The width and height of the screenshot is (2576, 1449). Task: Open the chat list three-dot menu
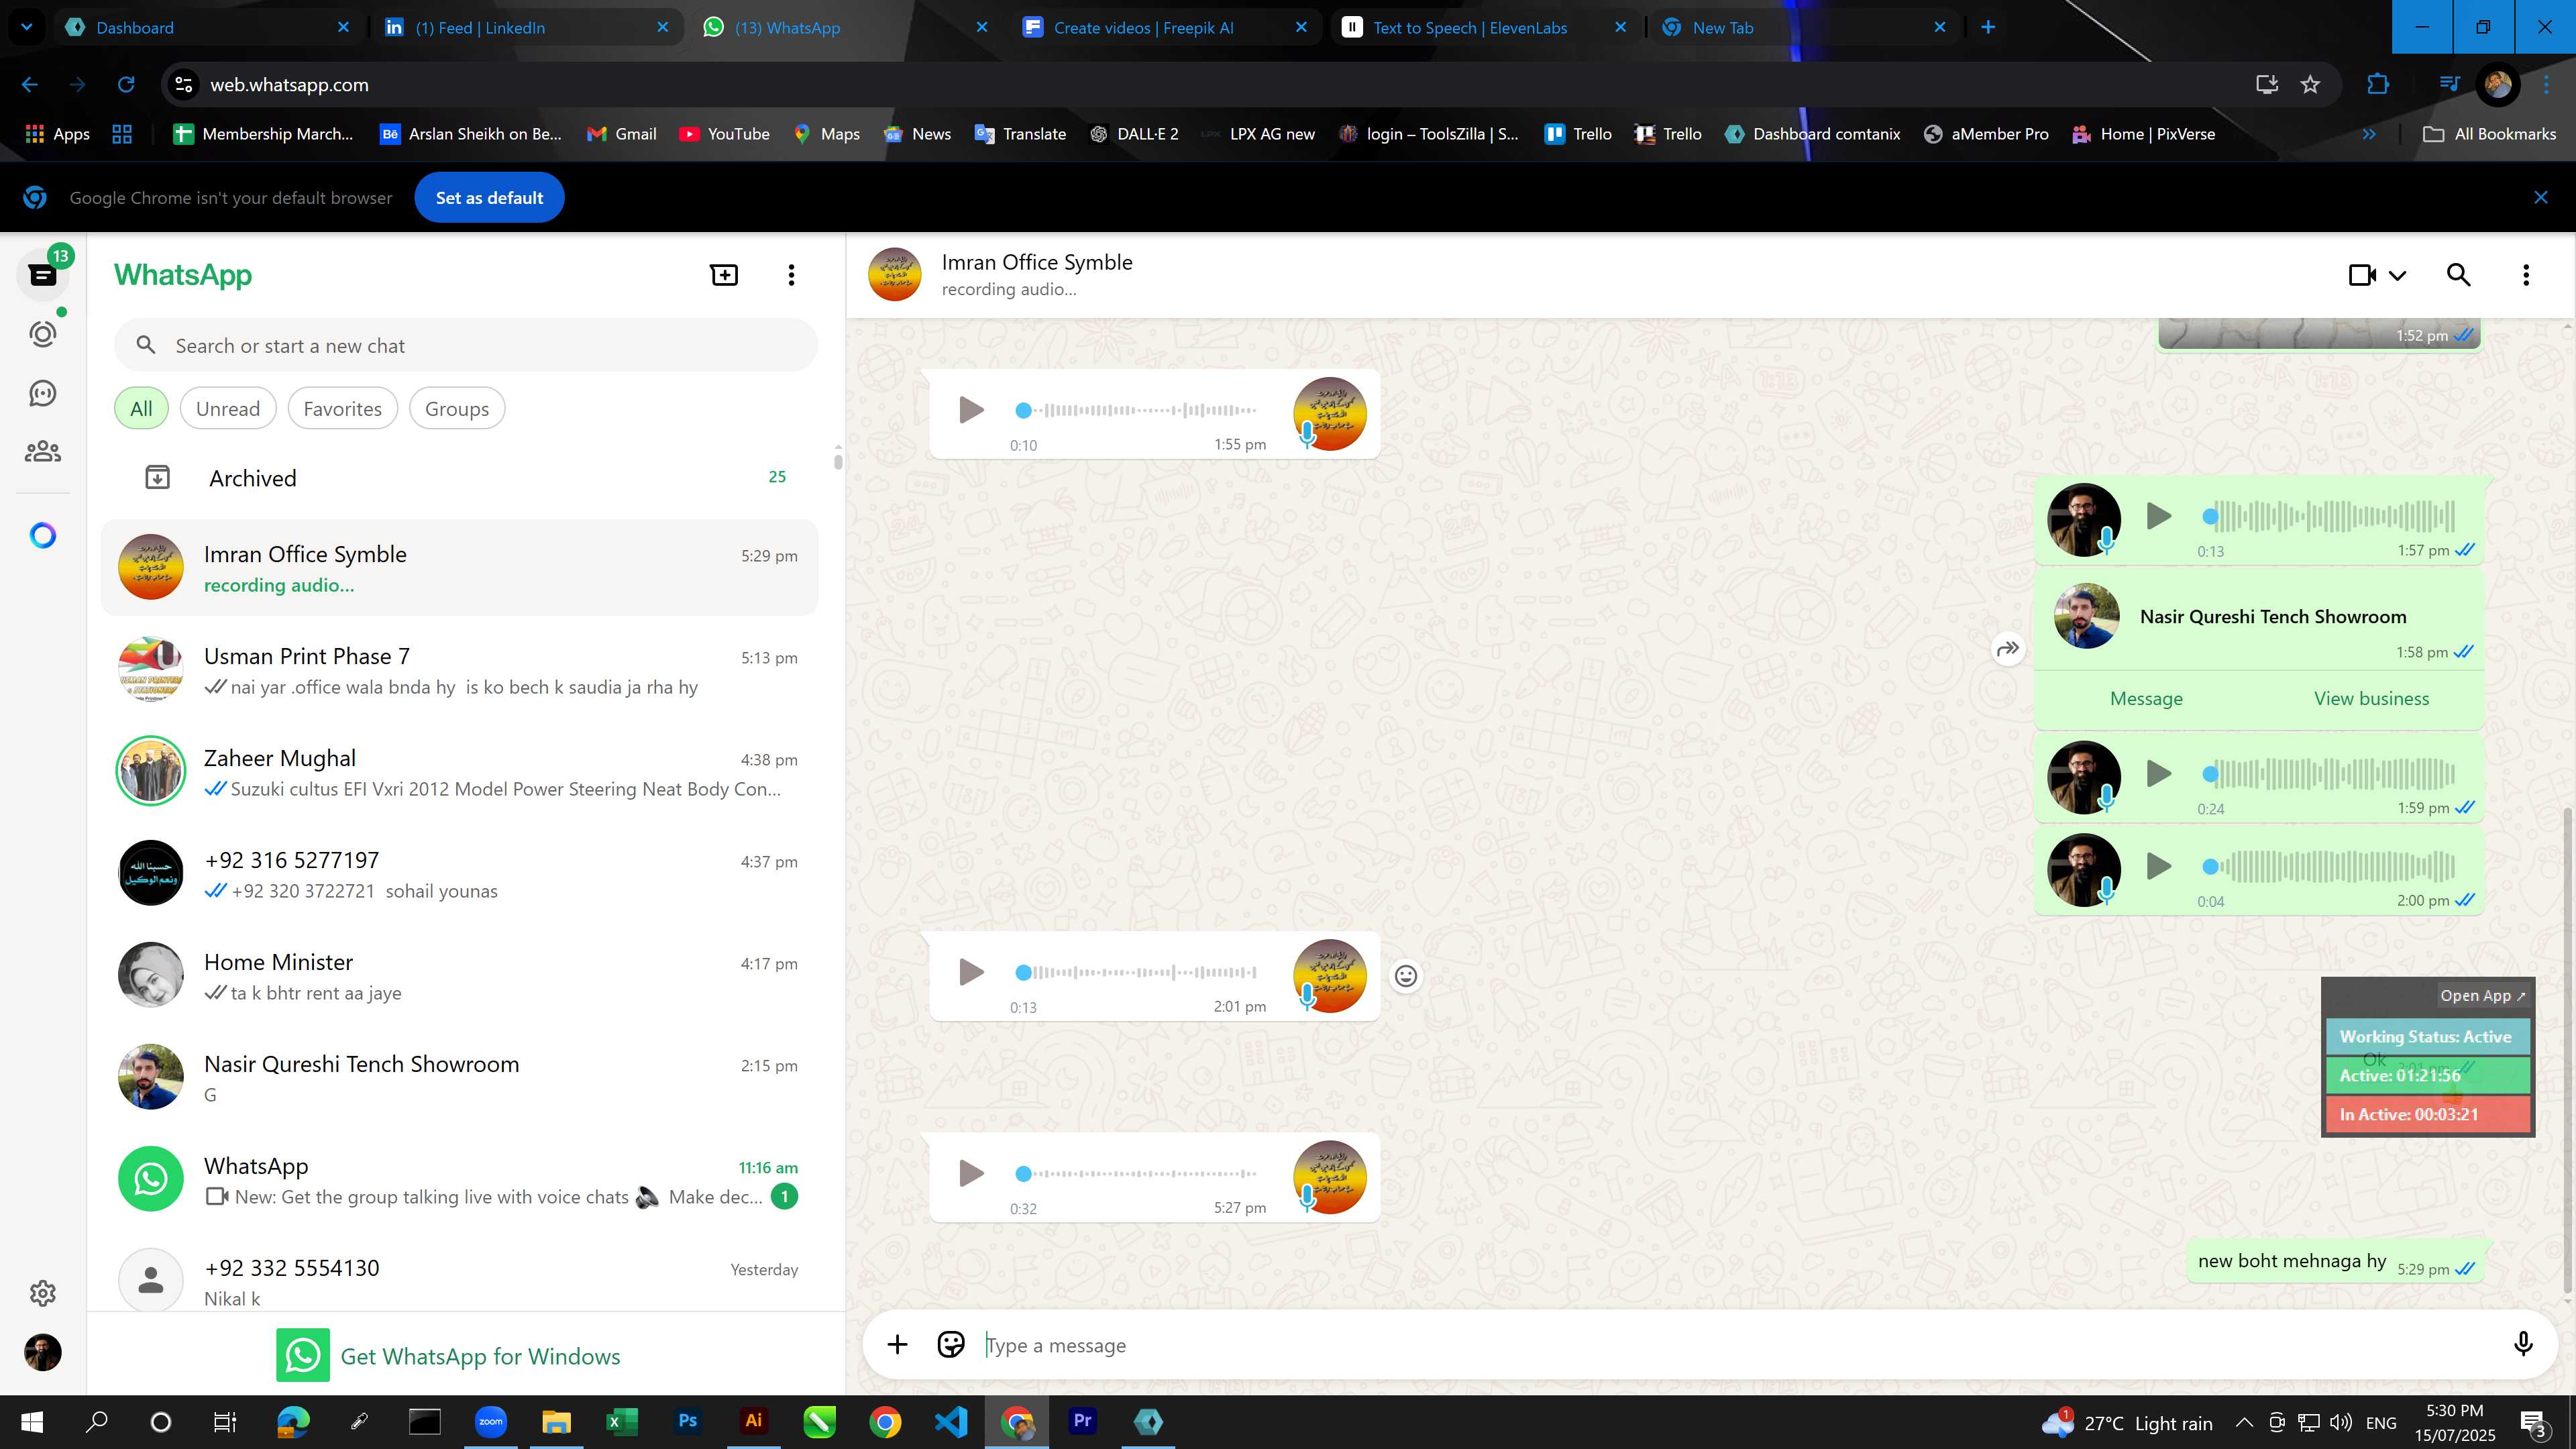coord(791,275)
